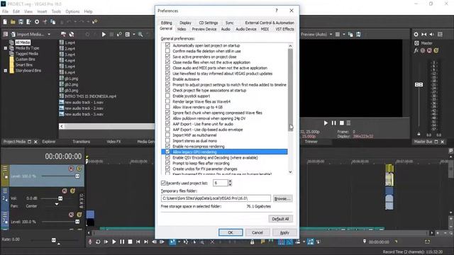Viewport: 454px width, 255px height.
Task: Toggle 'Recently used project list' checkbox
Action: pos(163,183)
